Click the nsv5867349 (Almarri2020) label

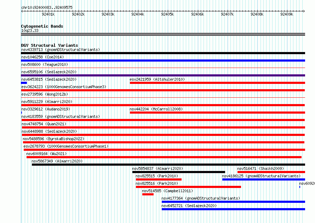click(x=57, y=161)
